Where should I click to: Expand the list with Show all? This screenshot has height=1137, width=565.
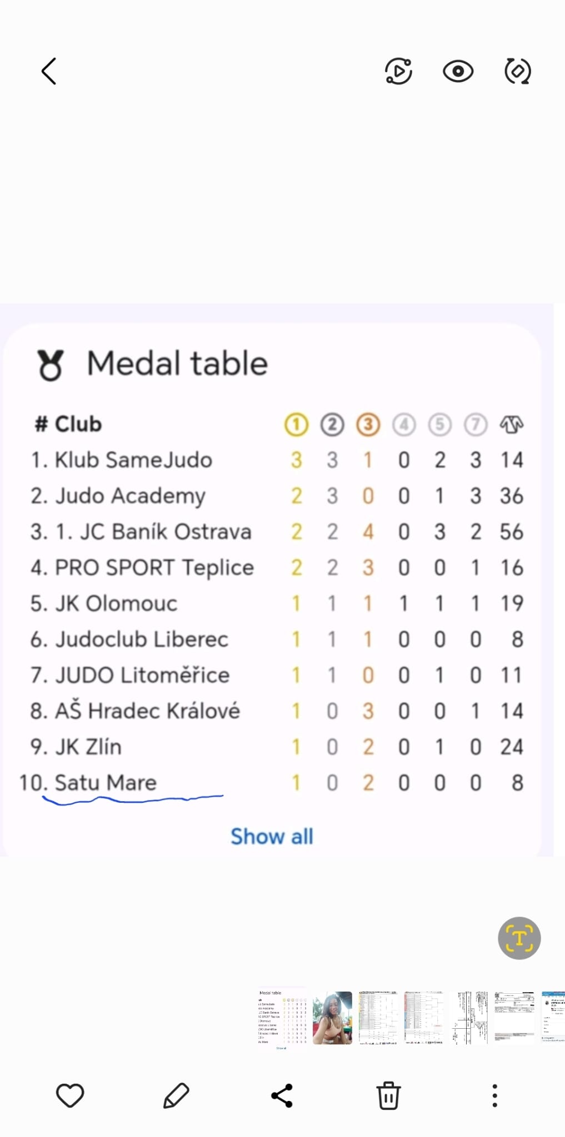coord(272,836)
